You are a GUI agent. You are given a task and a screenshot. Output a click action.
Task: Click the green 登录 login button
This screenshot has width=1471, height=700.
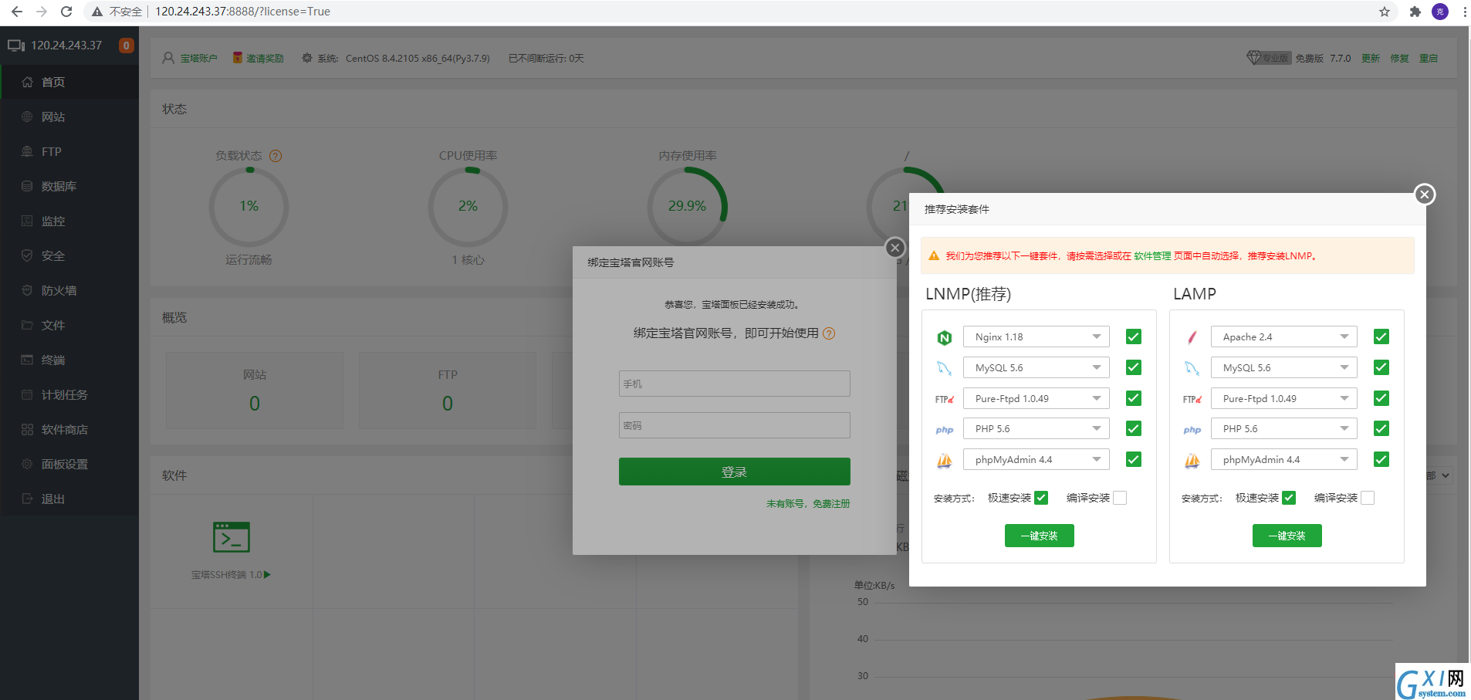point(734,472)
